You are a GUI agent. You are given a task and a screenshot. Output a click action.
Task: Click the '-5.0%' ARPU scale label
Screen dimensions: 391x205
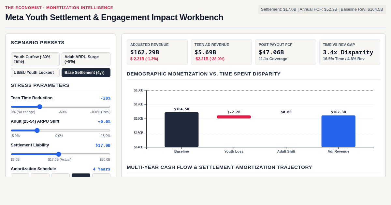[15, 136]
